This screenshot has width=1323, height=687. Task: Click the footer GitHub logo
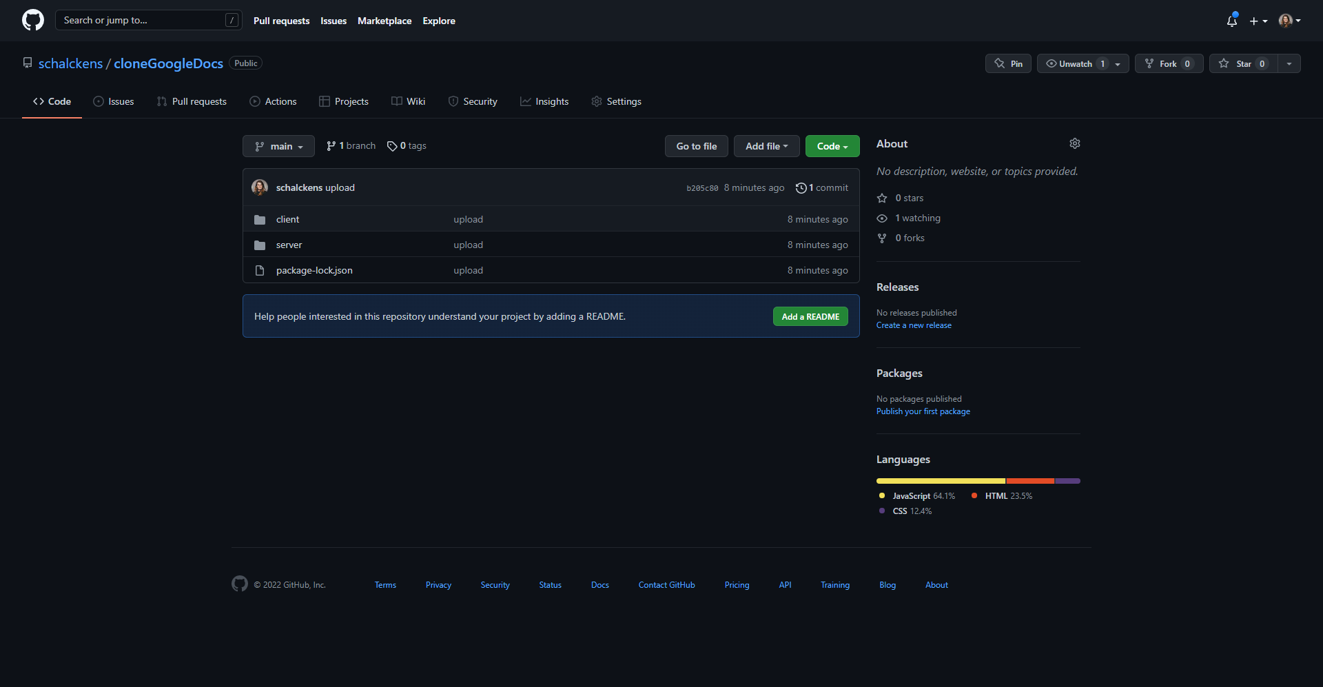coord(240,584)
